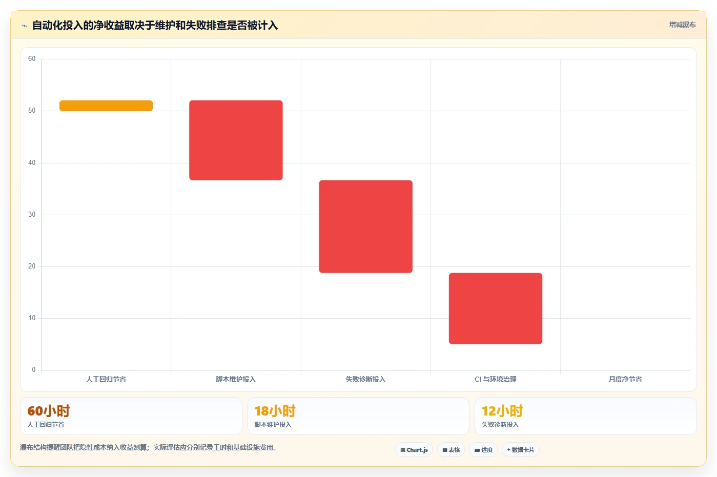Open the 60小时 人工回归节省 card

point(131,416)
